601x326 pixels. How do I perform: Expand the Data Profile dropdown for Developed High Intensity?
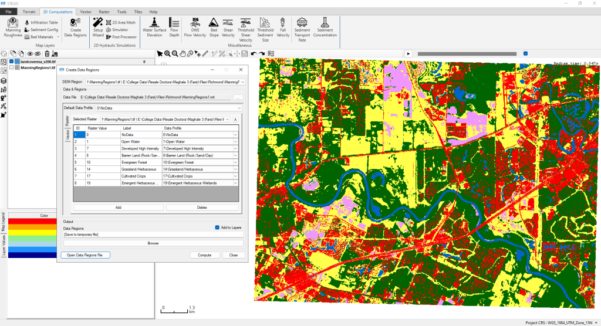coord(235,148)
